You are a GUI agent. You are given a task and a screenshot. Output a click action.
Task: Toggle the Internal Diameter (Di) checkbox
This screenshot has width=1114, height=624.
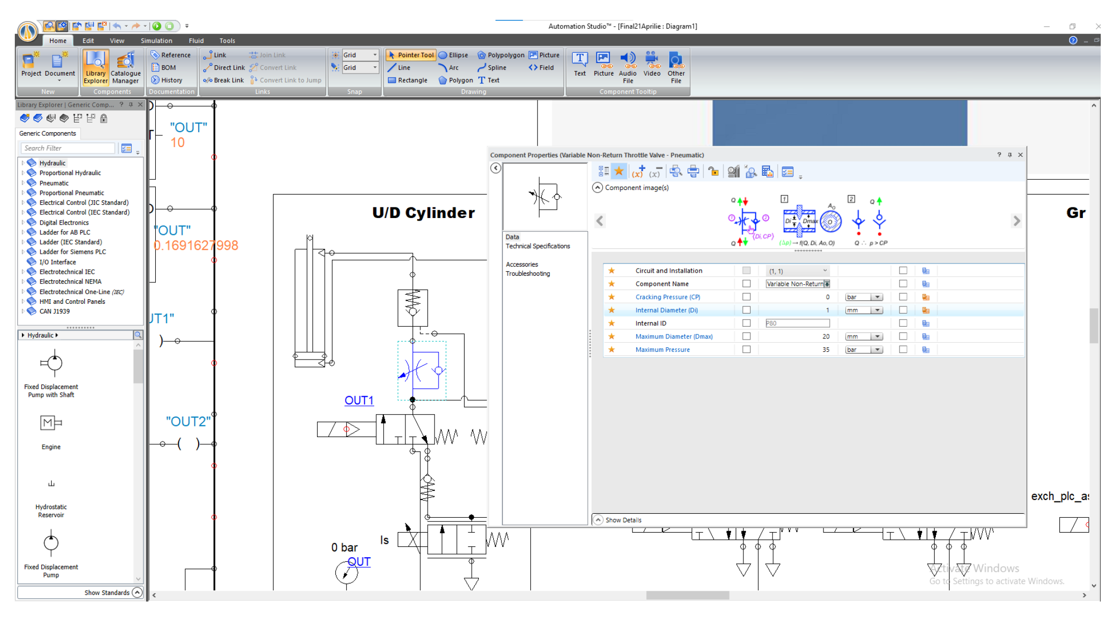point(746,310)
